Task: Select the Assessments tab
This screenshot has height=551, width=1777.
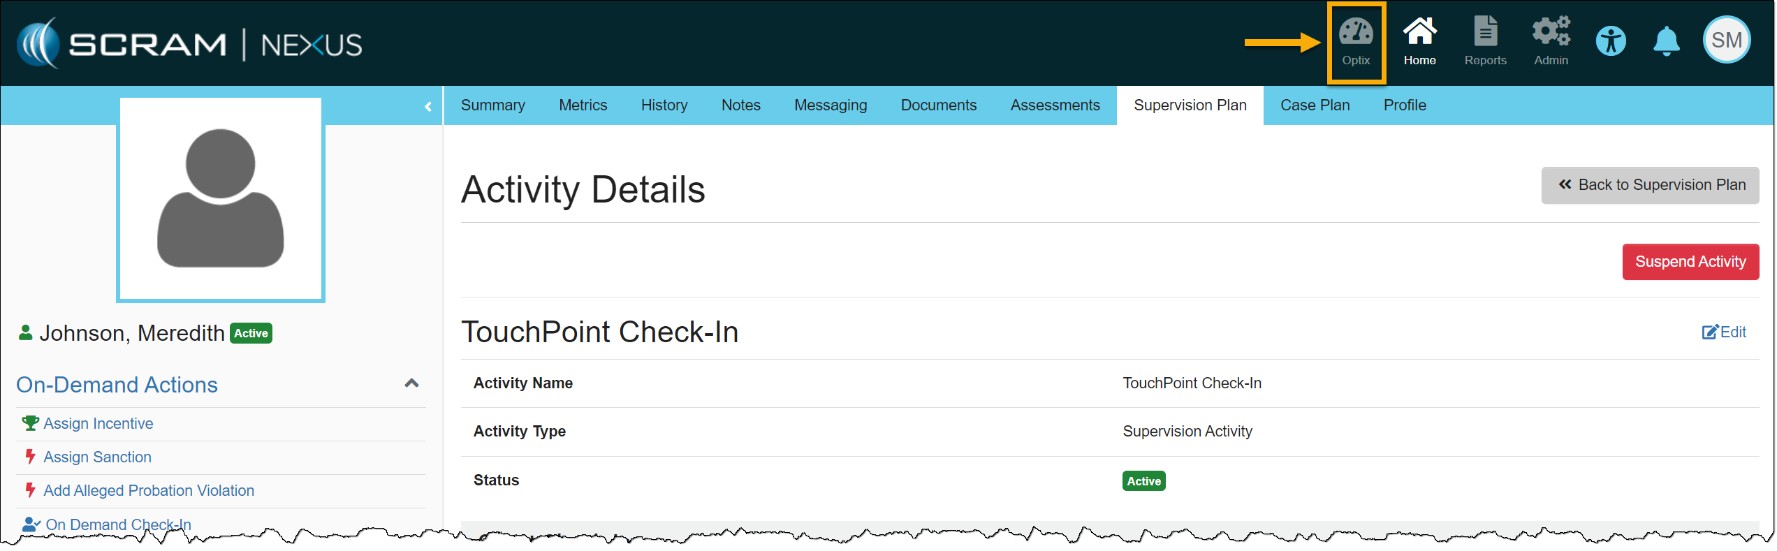Action: coord(1055,105)
